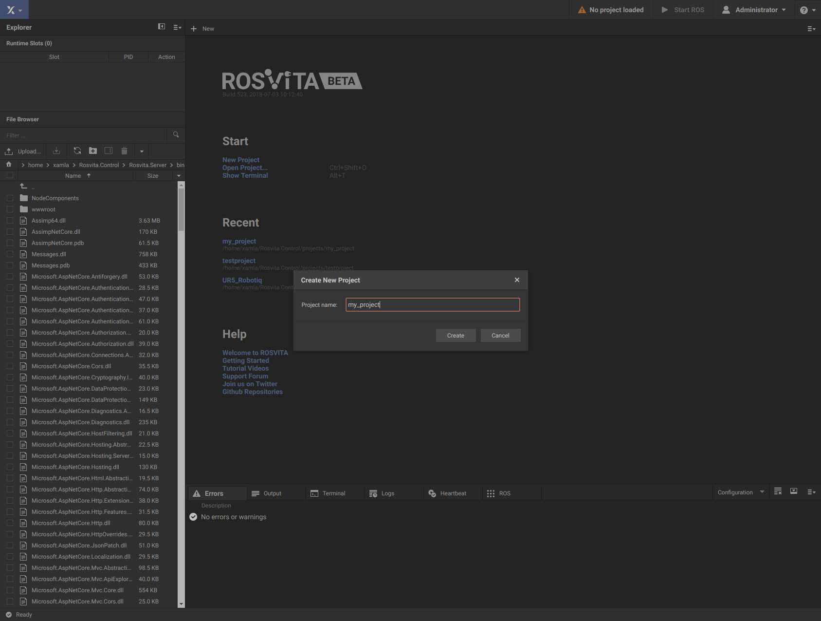Check the Microsoft.AspNetCore.Http.dll checkbox
The image size is (821, 621).
10,523
